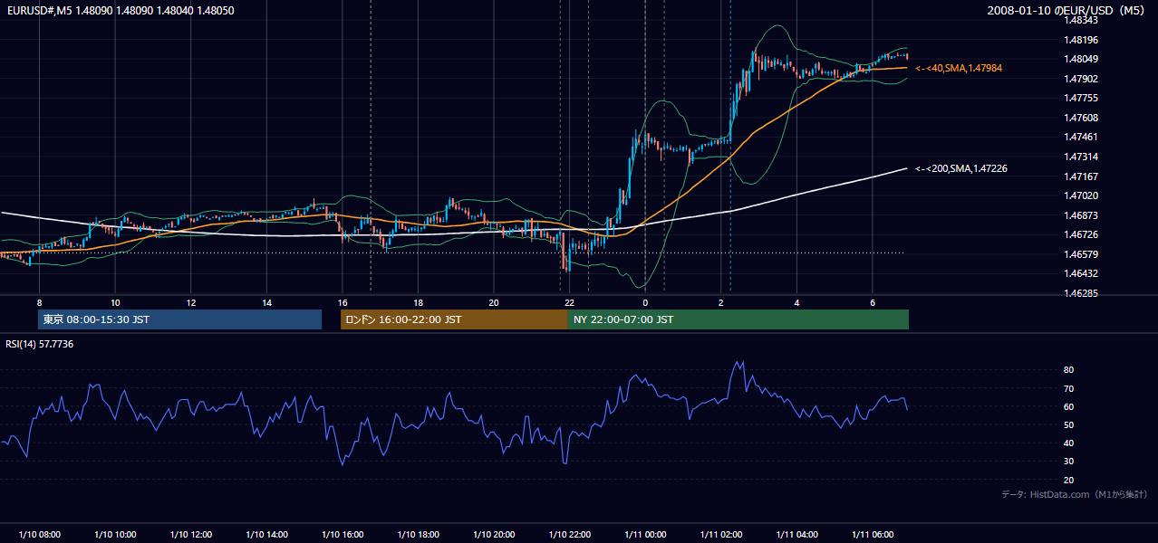Click price axis value 1.46285

click(1082, 293)
